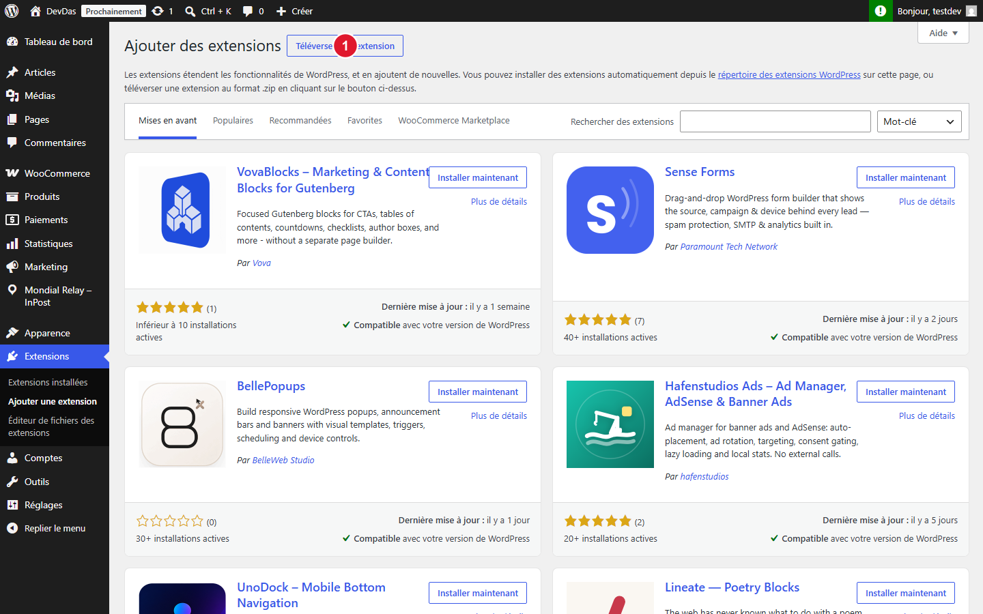Viewport: 983px width, 614px height.
Task: Go to Tableau de bord
Action: click(x=55, y=42)
